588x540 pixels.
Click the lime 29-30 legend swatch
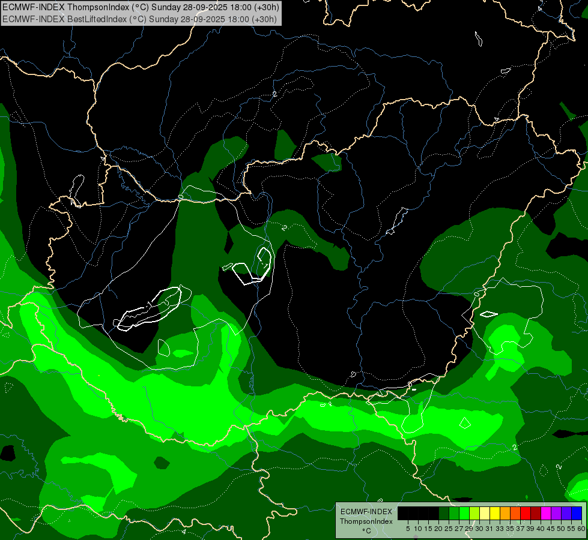pyautogui.click(x=474, y=513)
